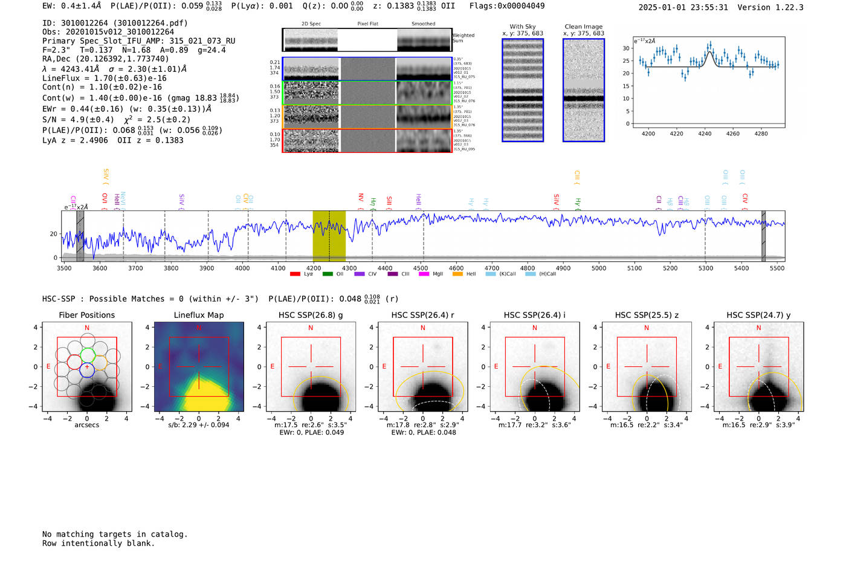The height and width of the screenshot is (576, 846).
Task: Open the Lineflux Map image
Action: tap(199, 367)
